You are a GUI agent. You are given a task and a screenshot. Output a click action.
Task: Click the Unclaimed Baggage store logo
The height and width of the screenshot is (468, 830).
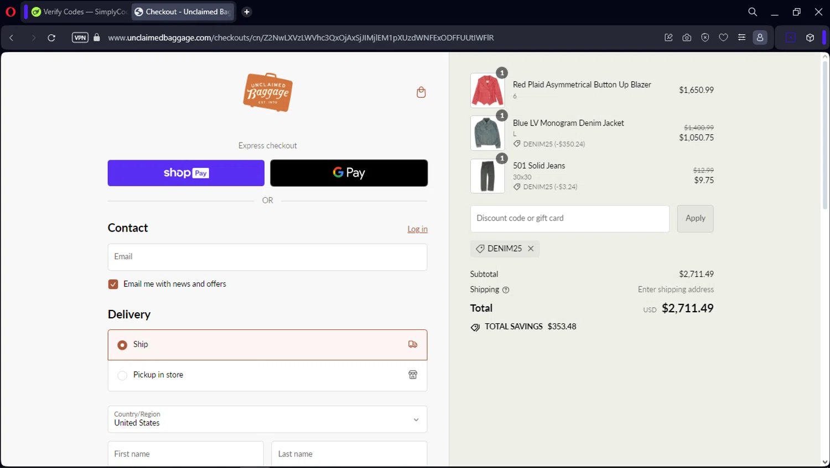(x=268, y=92)
